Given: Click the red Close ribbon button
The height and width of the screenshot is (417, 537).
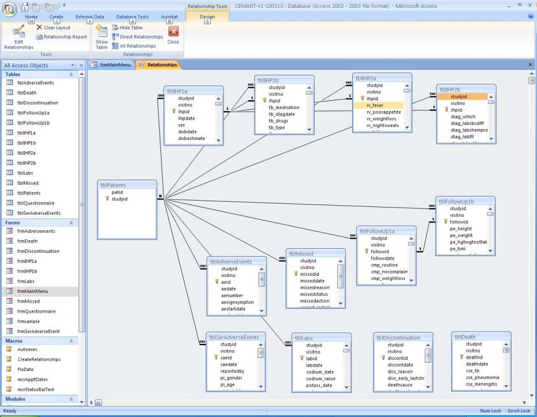Looking at the screenshot, I should point(174,35).
